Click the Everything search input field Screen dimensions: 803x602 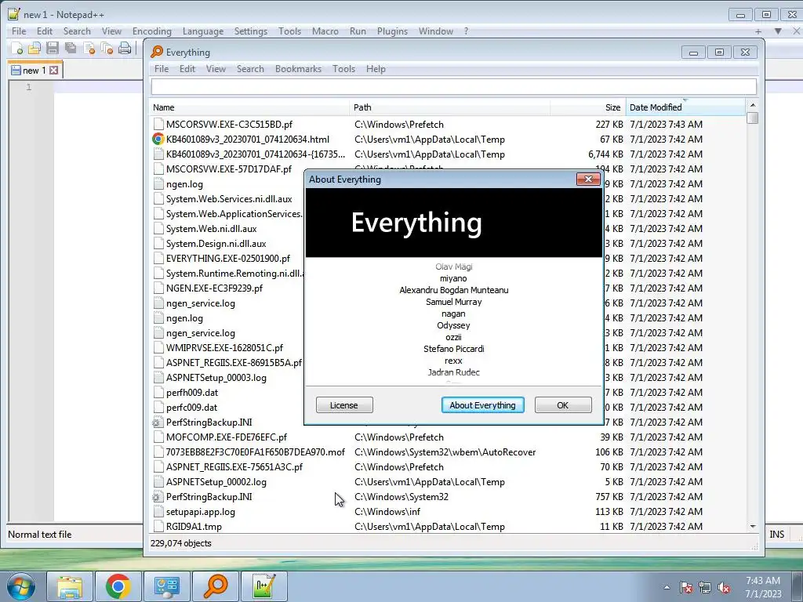tap(454, 86)
